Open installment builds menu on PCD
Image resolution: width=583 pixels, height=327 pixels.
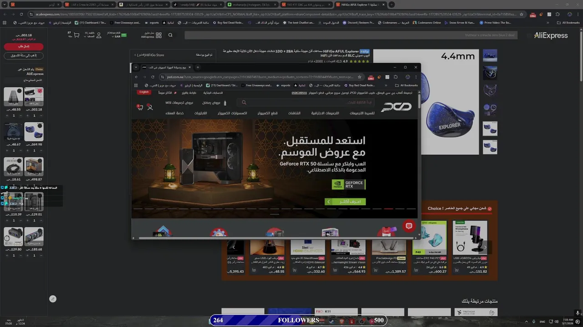click(362, 113)
